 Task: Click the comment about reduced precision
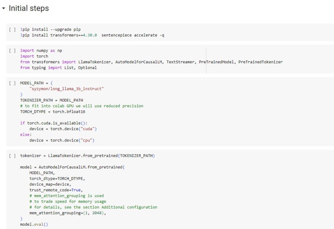pyautogui.click(x=82, y=106)
